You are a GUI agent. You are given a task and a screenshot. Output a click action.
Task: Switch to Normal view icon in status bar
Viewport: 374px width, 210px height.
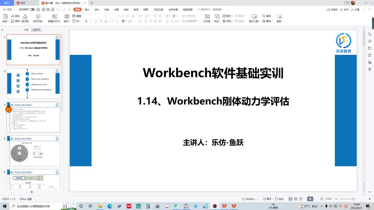click(x=290, y=199)
